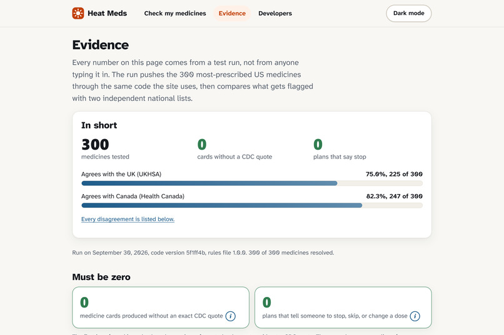Click the 'Must be zero' heading

point(101,277)
